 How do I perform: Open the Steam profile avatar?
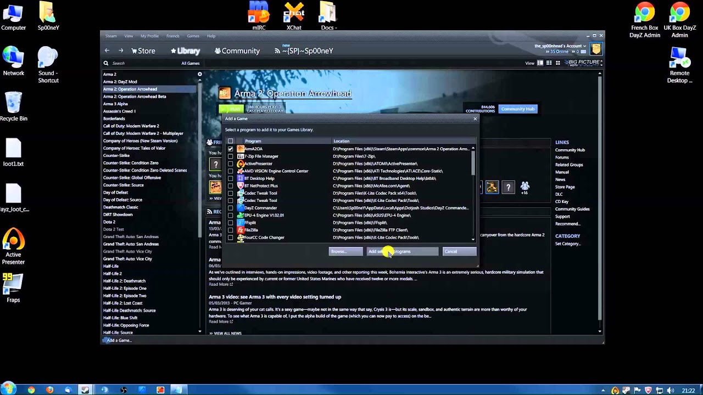596,49
